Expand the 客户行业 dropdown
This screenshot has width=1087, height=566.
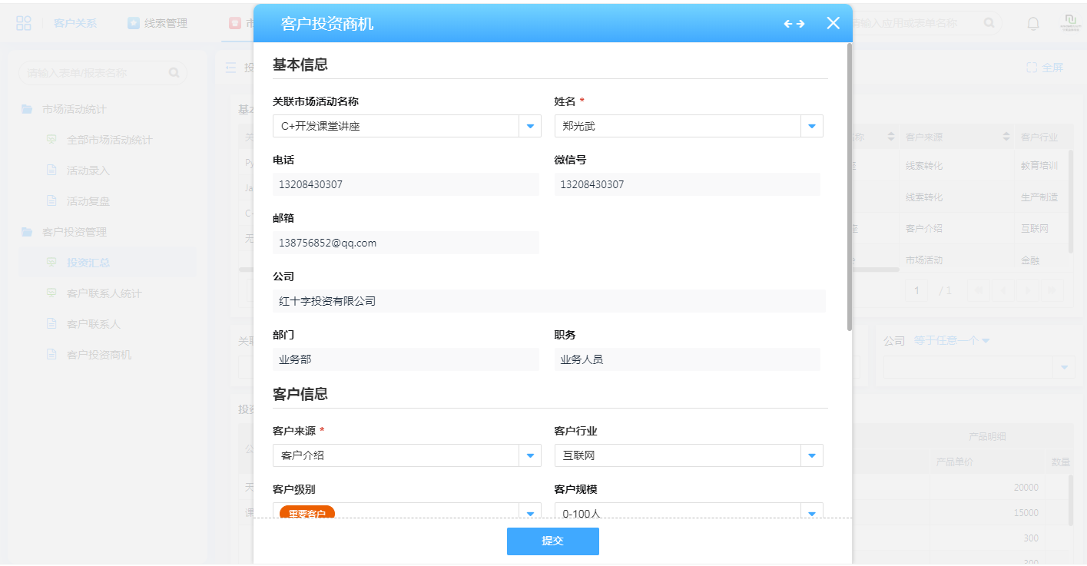812,455
